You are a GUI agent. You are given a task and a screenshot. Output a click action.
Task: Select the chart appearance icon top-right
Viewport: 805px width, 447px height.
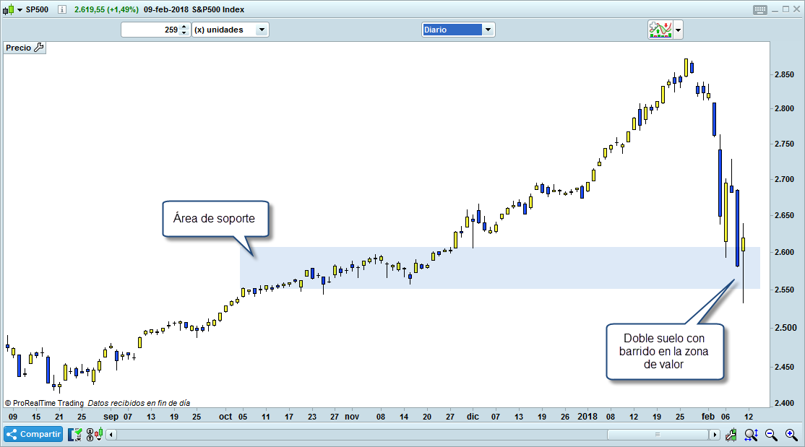click(660, 30)
